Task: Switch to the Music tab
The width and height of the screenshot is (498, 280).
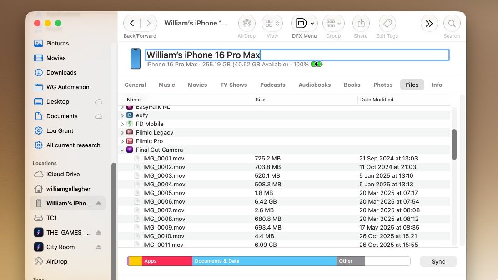Action: click(x=167, y=85)
